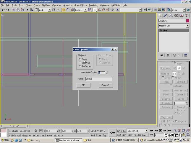The width and height of the screenshot is (191, 143).
Task: Toggle the Center checkbox in the rollout
Action: [175, 64]
